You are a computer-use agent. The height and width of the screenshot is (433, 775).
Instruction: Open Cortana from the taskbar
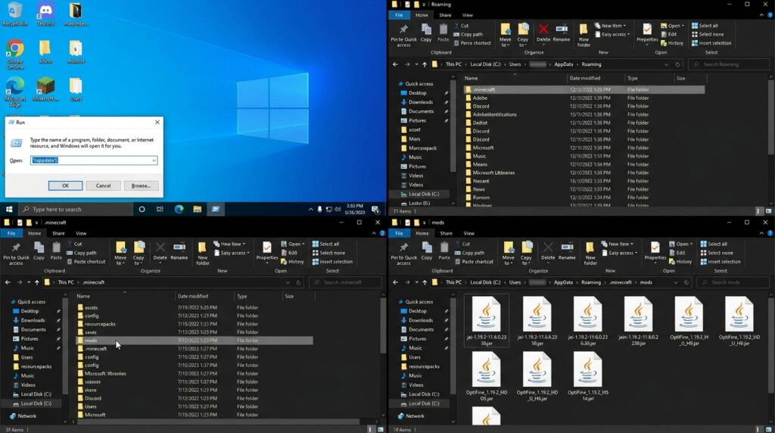pos(142,209)
